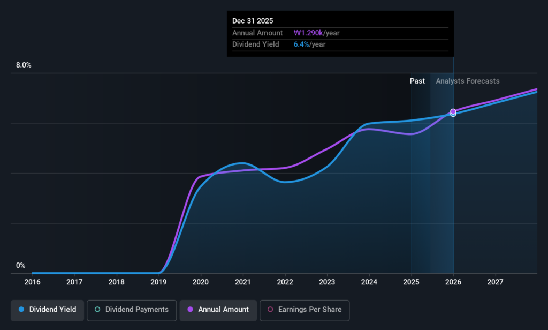Click the blue Dividend Yield legend dot
Viewport: 548px width, 330px height.
(x=21, y=309)
